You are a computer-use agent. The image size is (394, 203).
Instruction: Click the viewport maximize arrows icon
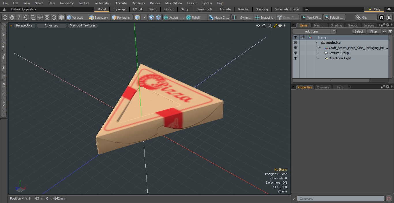coord(275,26)
